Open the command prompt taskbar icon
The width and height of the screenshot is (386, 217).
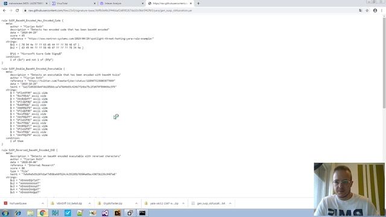pyautogui.click(x=142, y=213)
